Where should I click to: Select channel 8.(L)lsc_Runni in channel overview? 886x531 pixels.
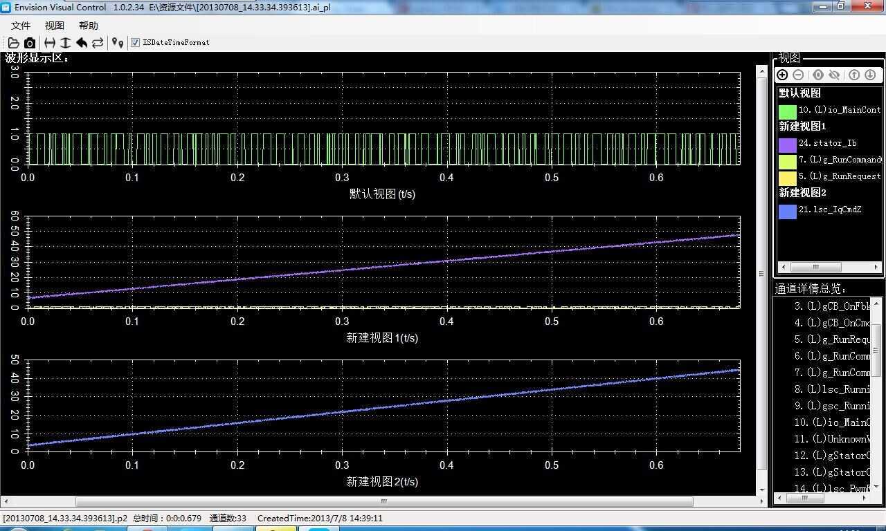click(x=832, y=389)
